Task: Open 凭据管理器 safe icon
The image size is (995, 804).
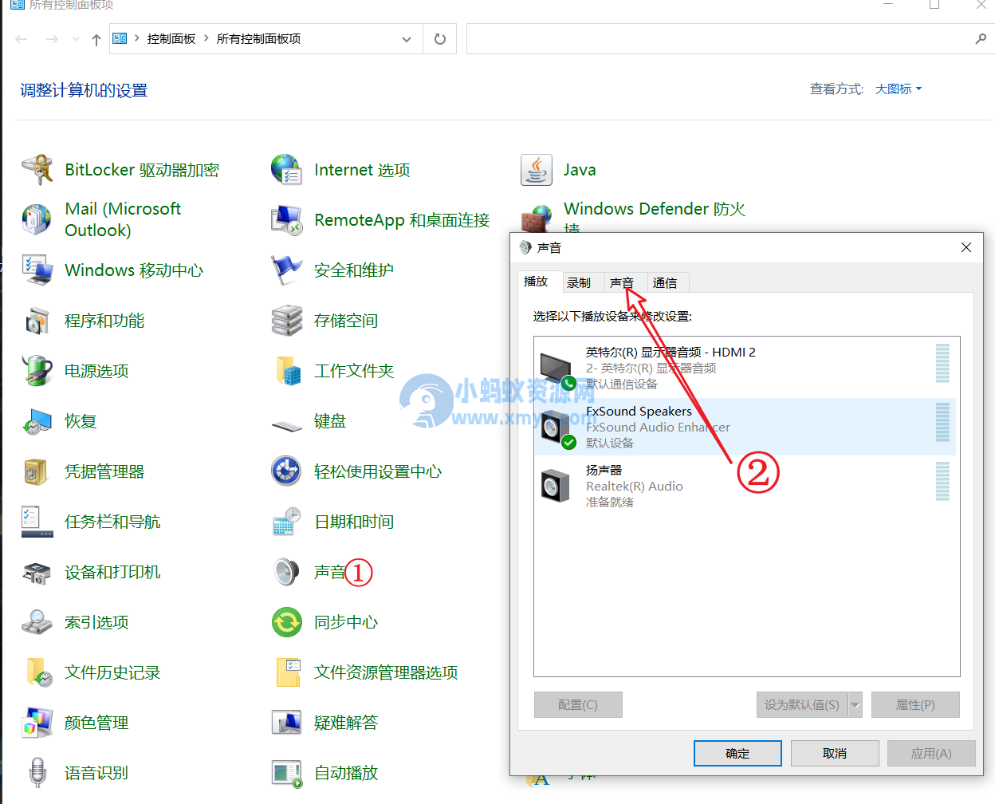Action: 37,471
